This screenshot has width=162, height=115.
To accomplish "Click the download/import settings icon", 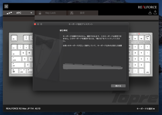I will point(150,12).
